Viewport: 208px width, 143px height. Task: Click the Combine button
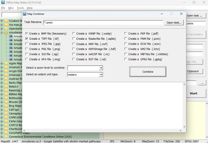(x=148, y=72)
